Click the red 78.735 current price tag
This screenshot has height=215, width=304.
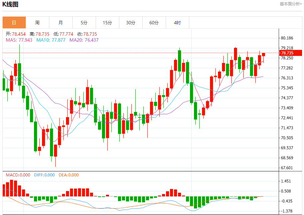291,53
